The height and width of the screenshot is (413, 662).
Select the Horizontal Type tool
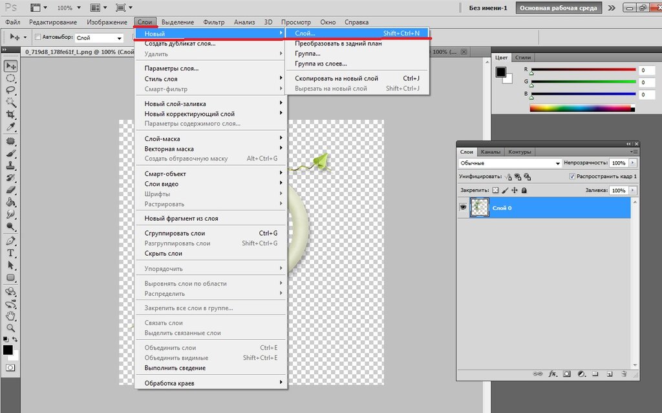(x=10, y=253)
